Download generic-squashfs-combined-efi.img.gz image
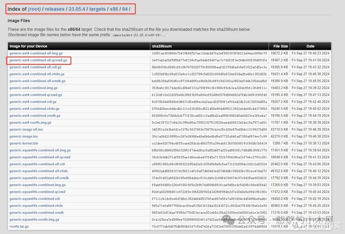Viewport: 345px width, 234px height. (40, 150)
